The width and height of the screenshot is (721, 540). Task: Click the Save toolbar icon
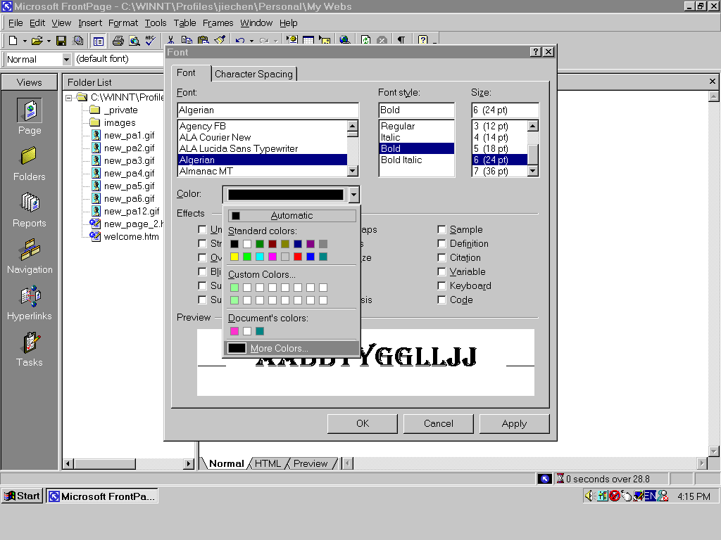(x=61, y=41)
